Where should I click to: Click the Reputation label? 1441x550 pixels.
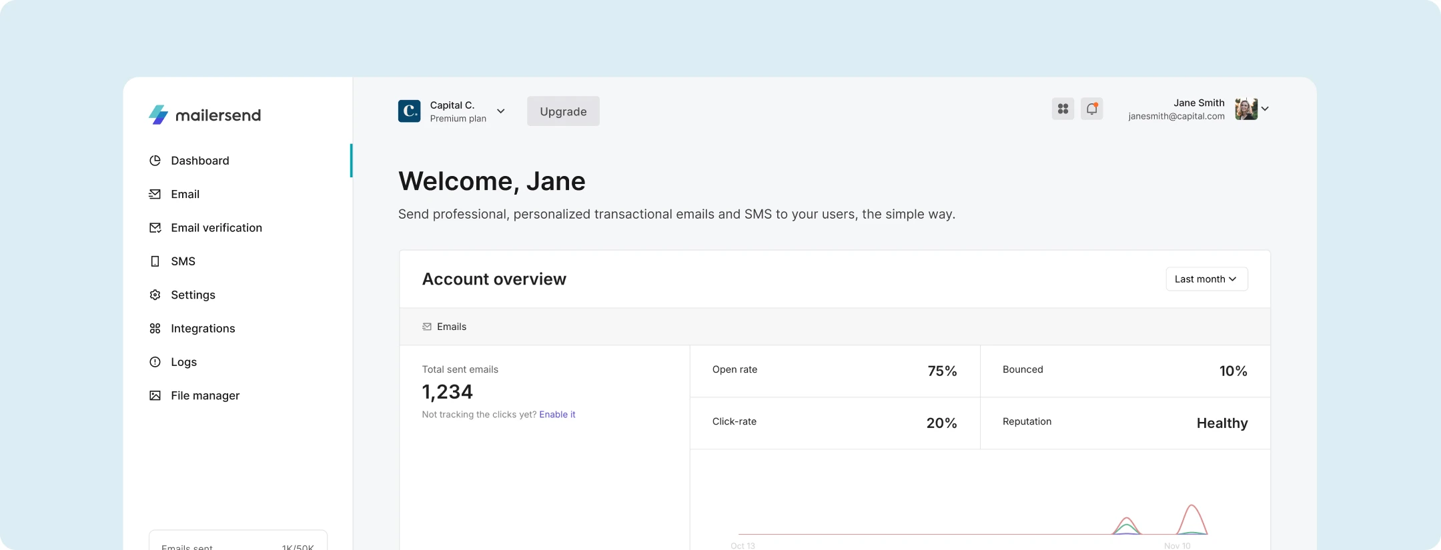pyautogui.click(x=1027, y=421)
